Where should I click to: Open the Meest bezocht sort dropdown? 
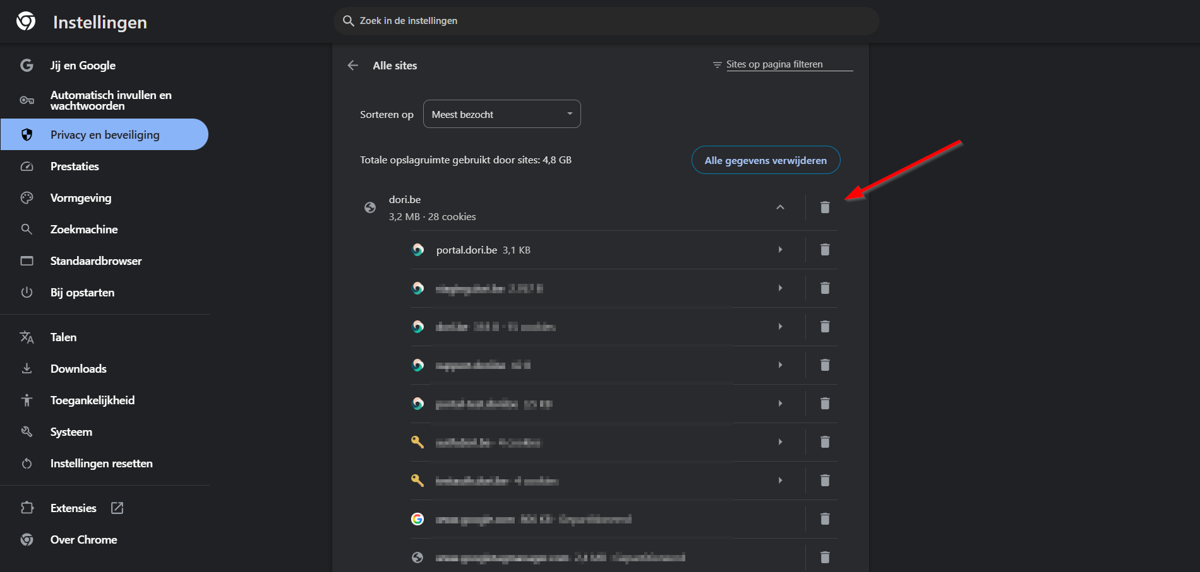[x=501, y=114]
